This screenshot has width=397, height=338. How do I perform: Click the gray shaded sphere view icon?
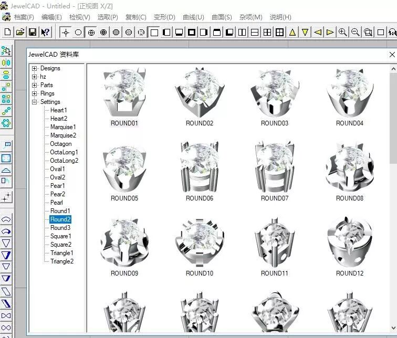(x=116, y=33)
